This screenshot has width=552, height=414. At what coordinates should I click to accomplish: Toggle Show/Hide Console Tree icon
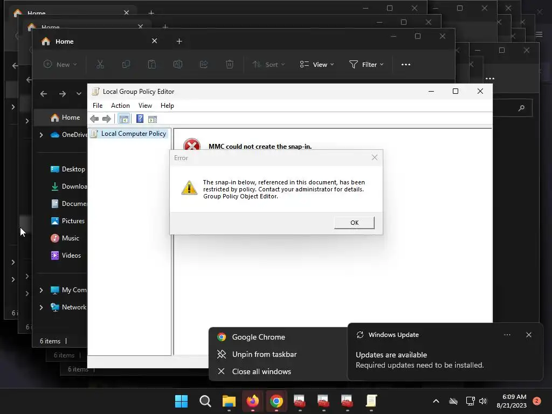click(123, 119)
